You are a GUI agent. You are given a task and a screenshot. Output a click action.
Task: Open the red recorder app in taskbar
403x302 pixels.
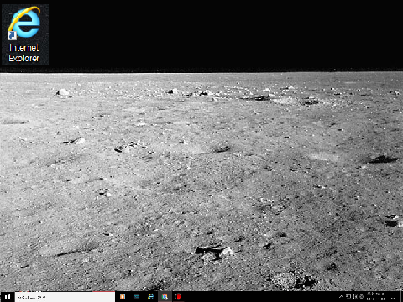(179, 296)
